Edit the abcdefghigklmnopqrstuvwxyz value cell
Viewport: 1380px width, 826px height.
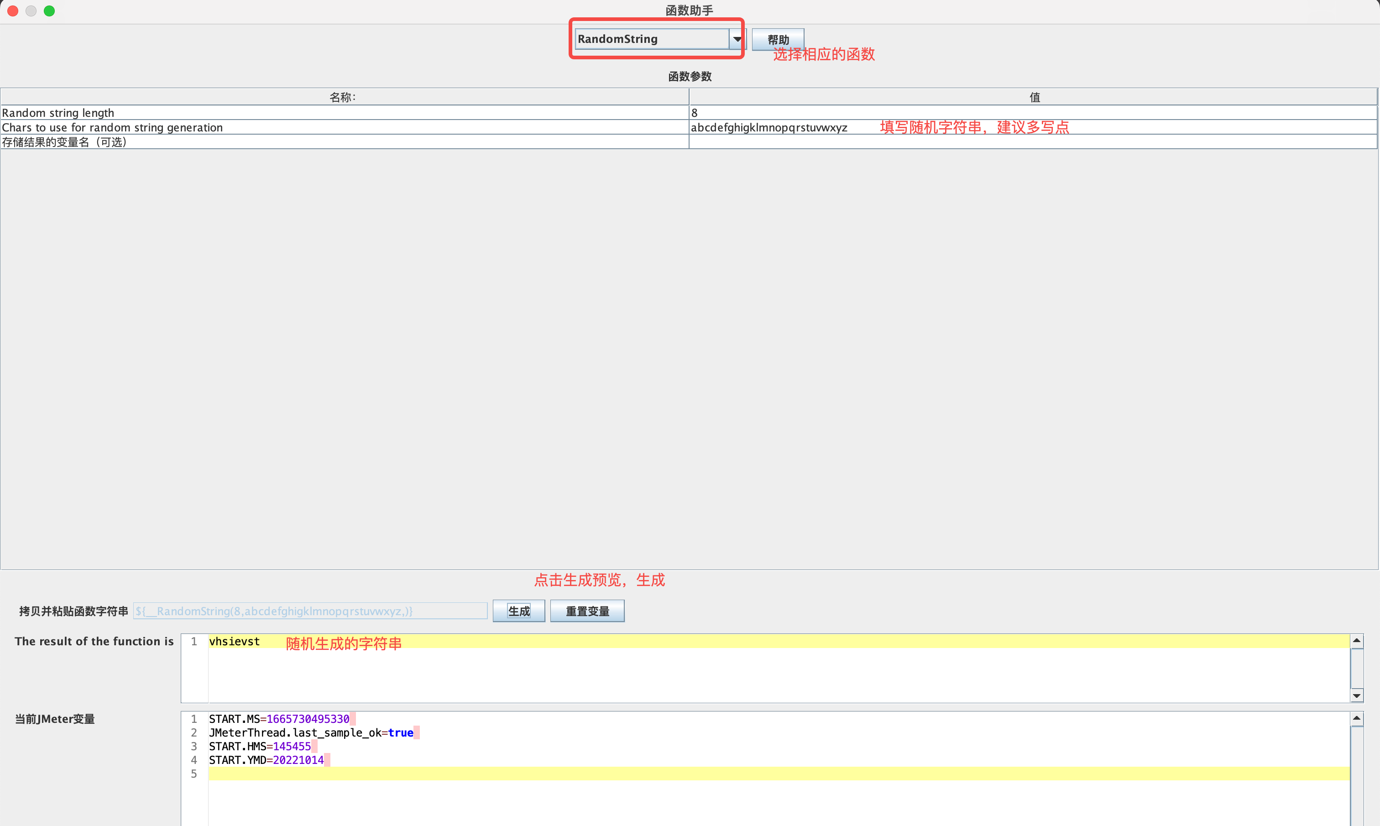[x=1033, y=127]
